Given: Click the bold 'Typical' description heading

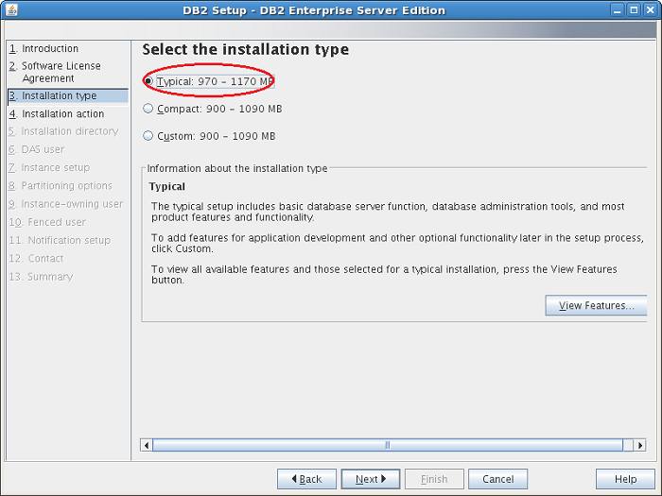Looking at the screenshot, I should [x=167, y=187].
